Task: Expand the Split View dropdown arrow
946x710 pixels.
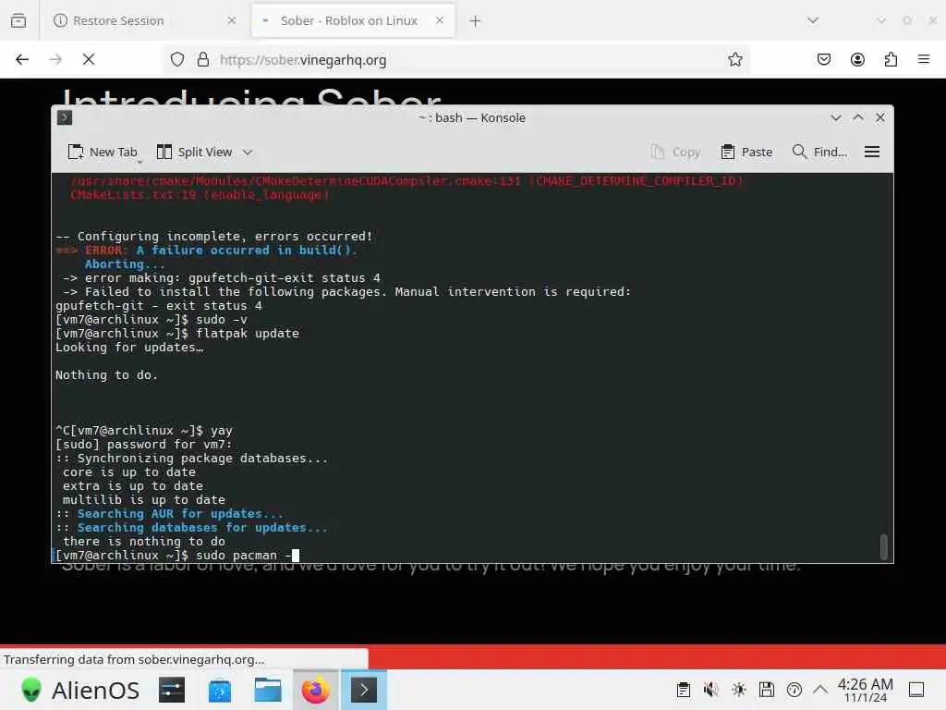Action: [248, 153]
